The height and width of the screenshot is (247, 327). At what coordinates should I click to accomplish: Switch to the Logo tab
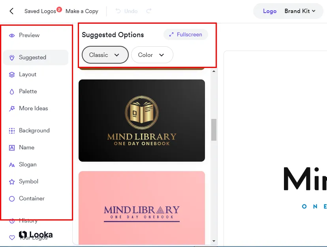click(270, 11)
